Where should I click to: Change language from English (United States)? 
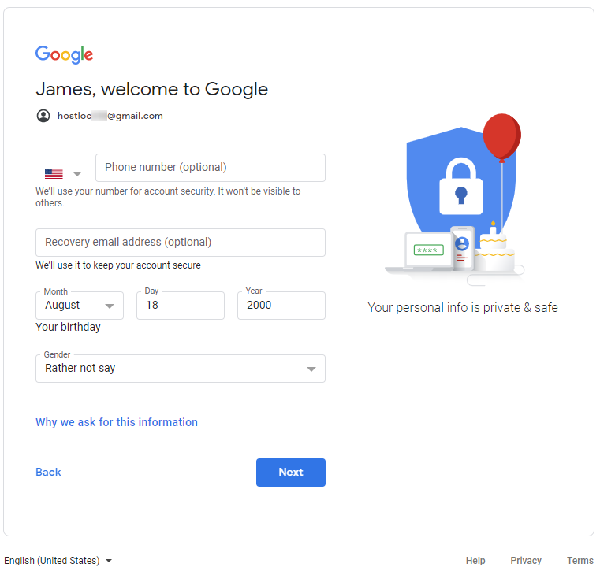coord(58,561)
